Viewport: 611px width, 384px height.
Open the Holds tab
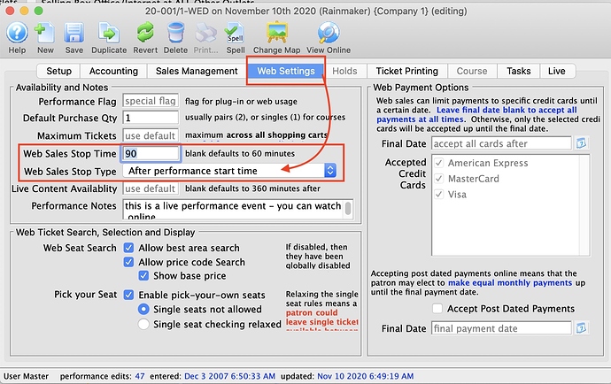coord(344,71)
